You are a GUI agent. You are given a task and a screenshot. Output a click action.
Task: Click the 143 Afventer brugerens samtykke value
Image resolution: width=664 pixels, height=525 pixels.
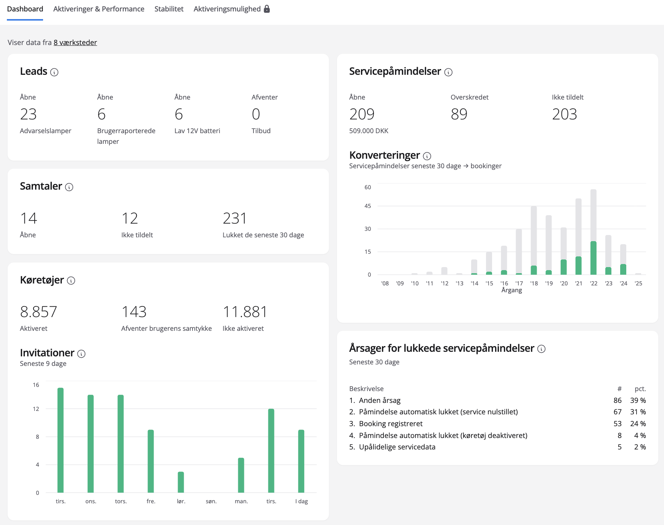tap(134, 312)
